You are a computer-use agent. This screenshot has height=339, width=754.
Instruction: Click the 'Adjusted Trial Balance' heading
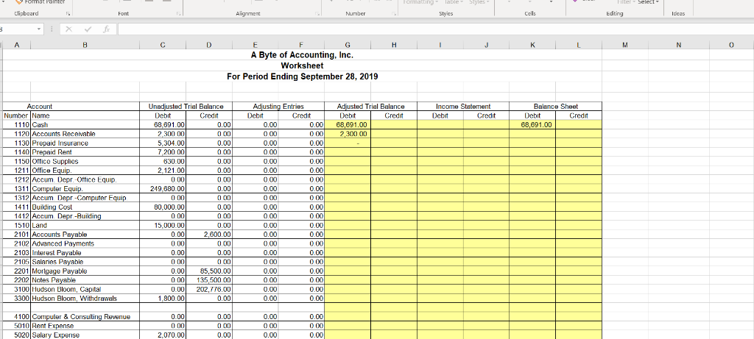tap(371, 107)
